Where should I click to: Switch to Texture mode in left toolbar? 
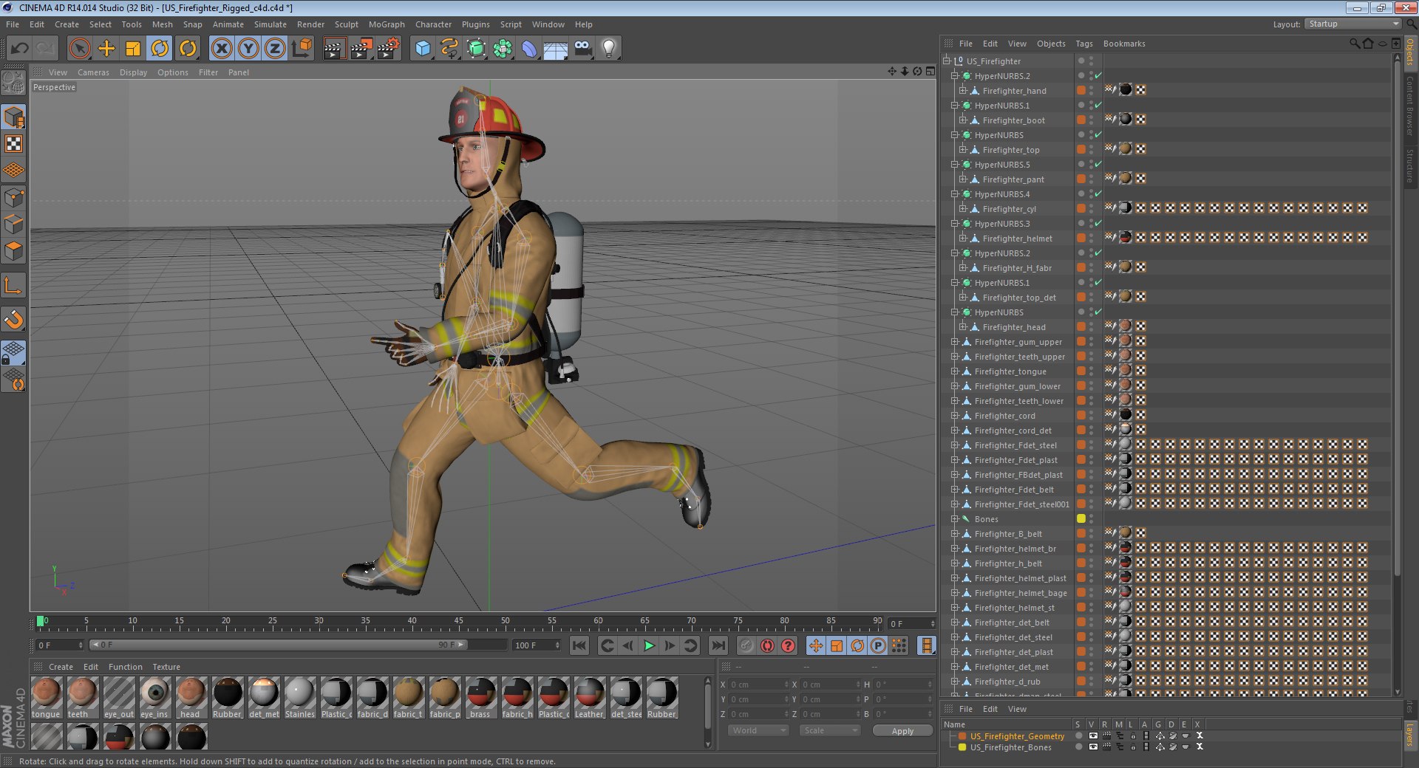point(14,143)
